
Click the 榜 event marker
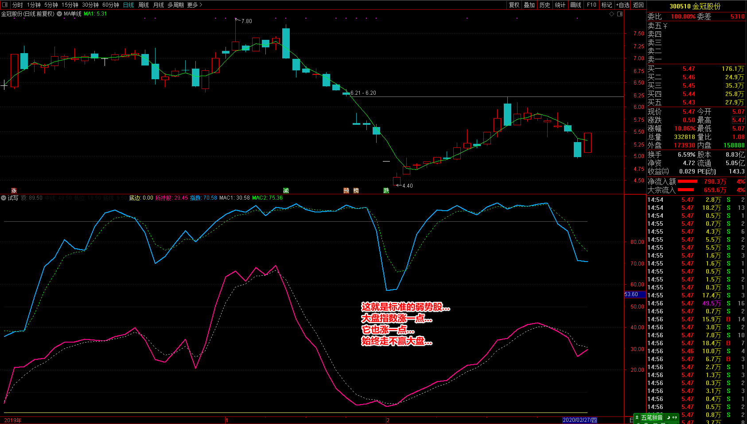[356, 190]
